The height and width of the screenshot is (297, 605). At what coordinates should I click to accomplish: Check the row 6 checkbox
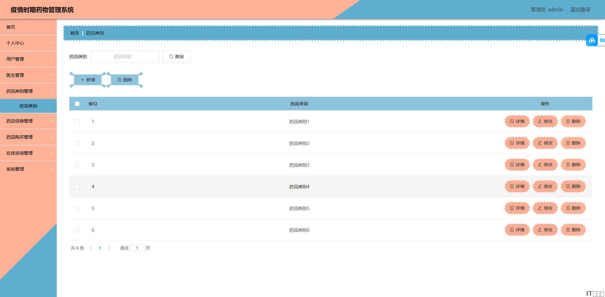pos(77,230)
